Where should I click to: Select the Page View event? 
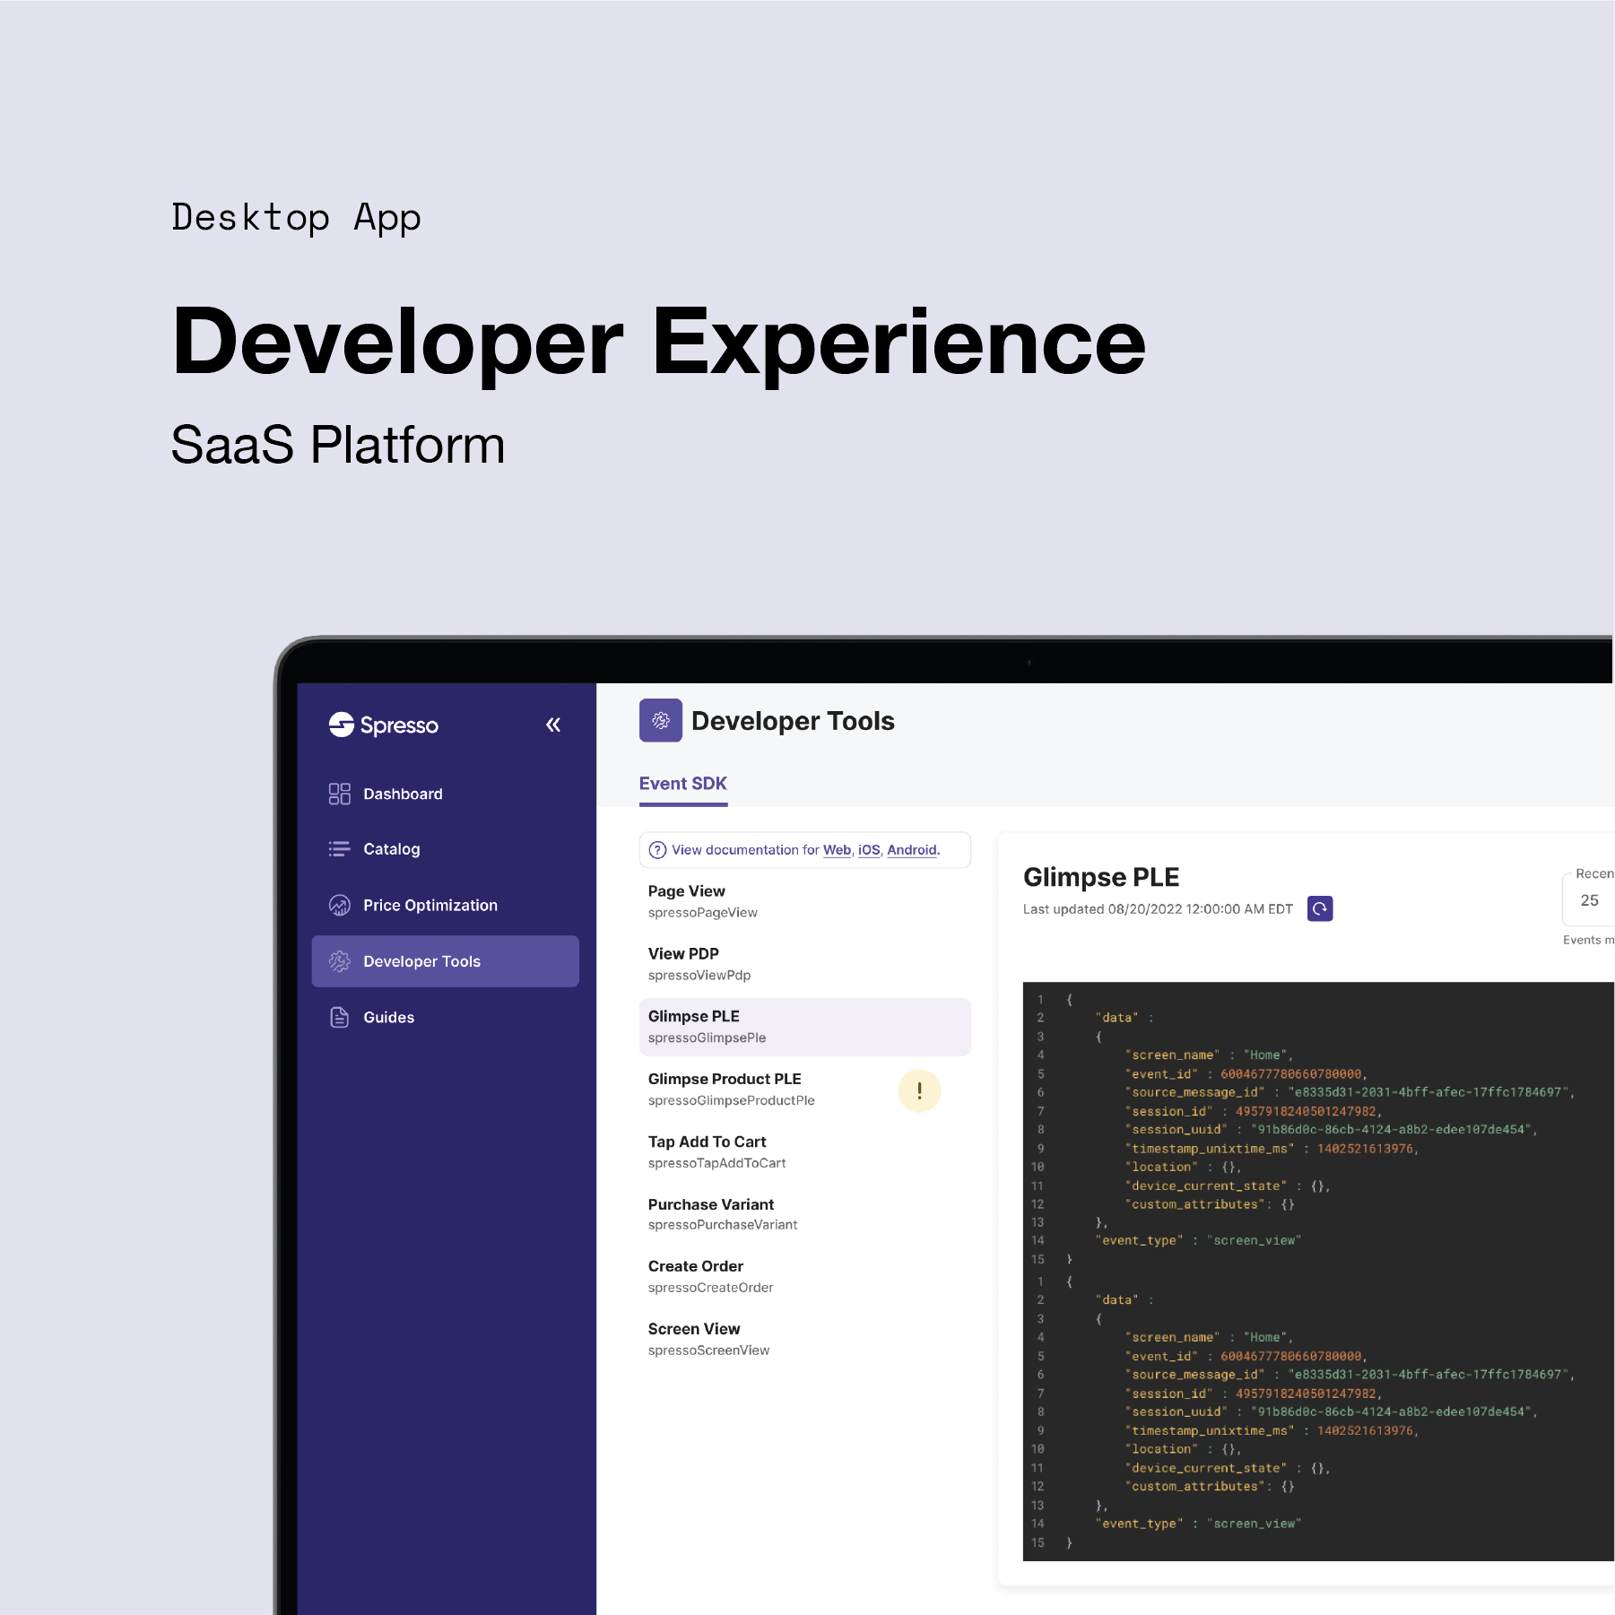(x=805, y=901)
